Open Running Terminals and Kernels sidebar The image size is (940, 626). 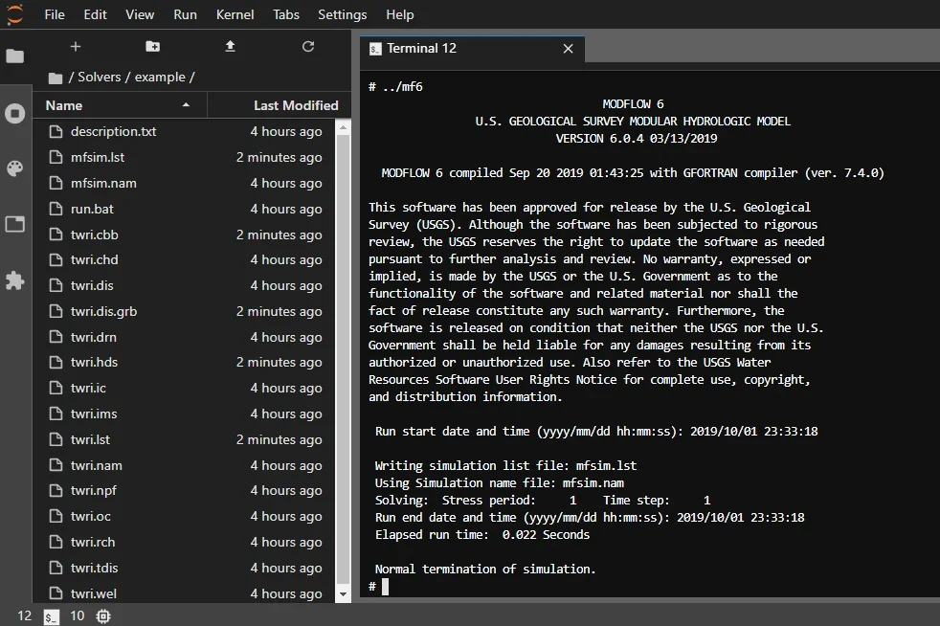coord(15,113)
